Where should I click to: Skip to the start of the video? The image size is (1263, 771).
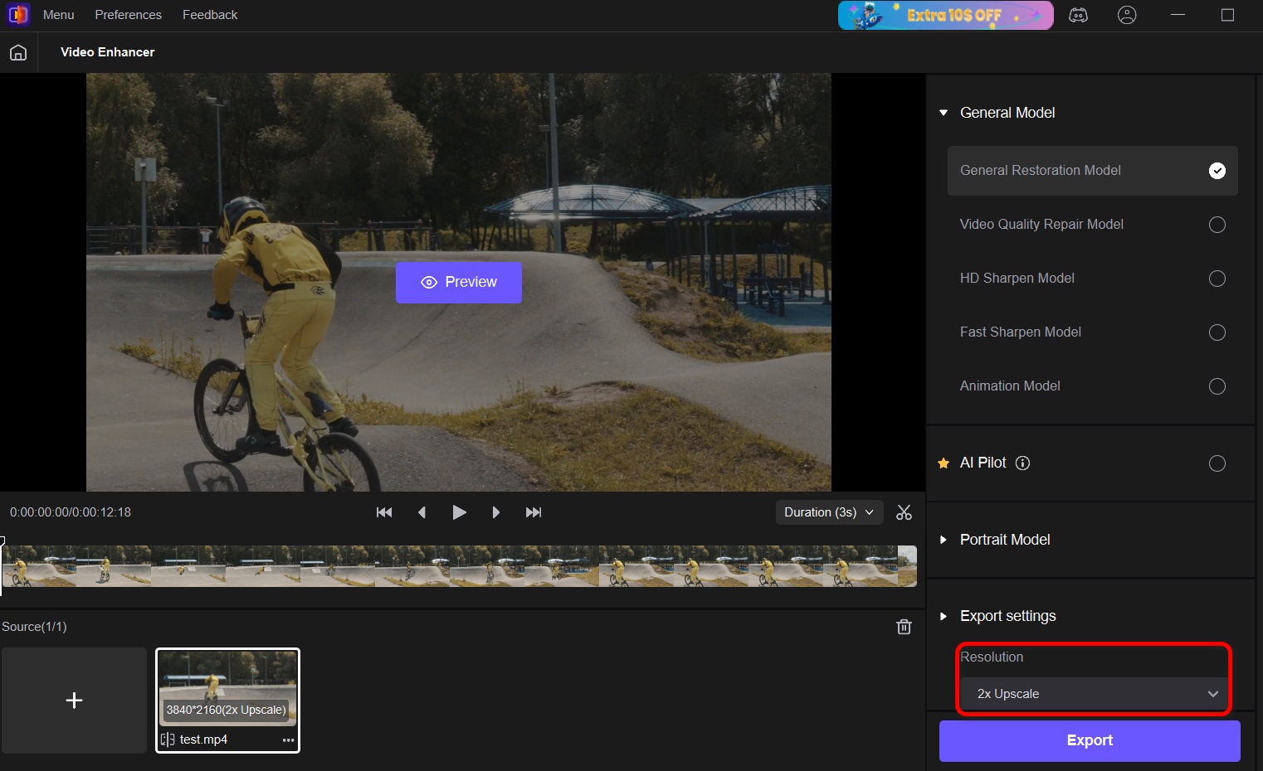(x=384, y=512)
